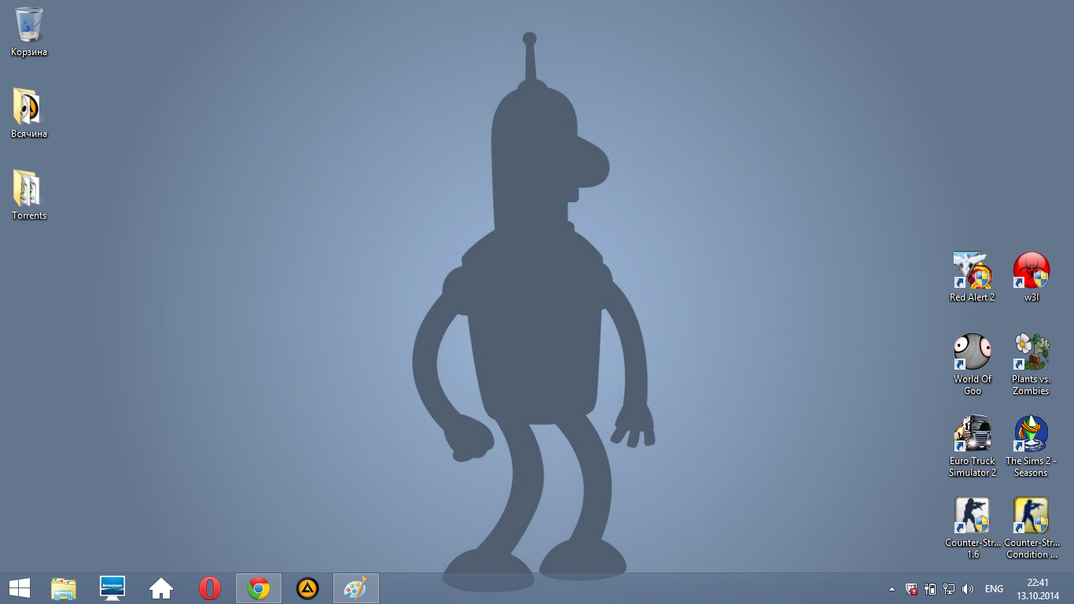This screenshot has width=1074, height=604.
Task: Click the white house icon in taskbar
Action: 161,588
